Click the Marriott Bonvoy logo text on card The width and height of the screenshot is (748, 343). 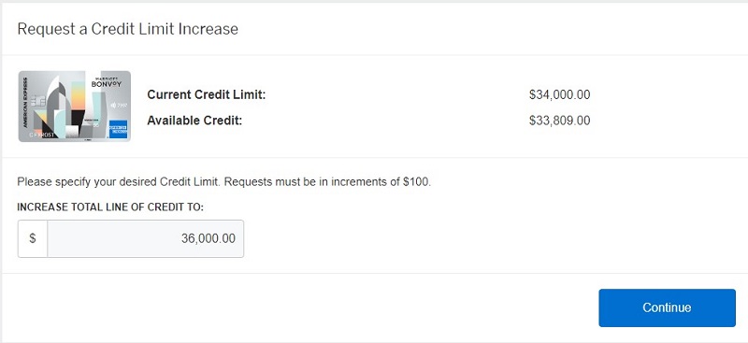click(x=106, y=82)
